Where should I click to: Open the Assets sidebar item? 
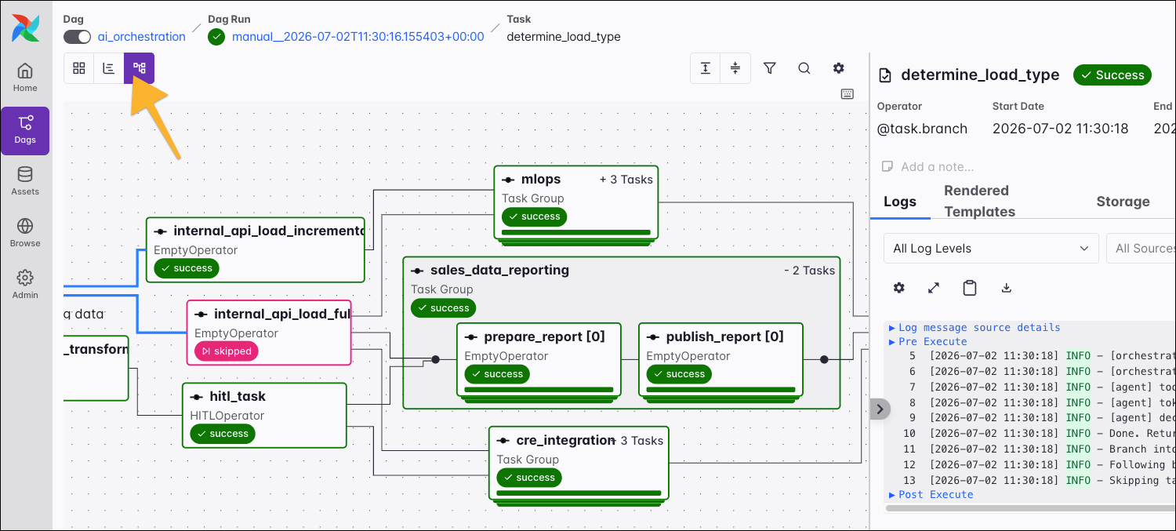pyautogui.click(x=25, y=181)
